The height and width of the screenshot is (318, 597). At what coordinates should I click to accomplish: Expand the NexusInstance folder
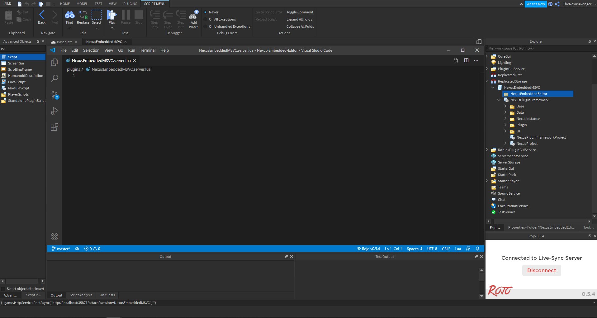(x=505, y=118)
